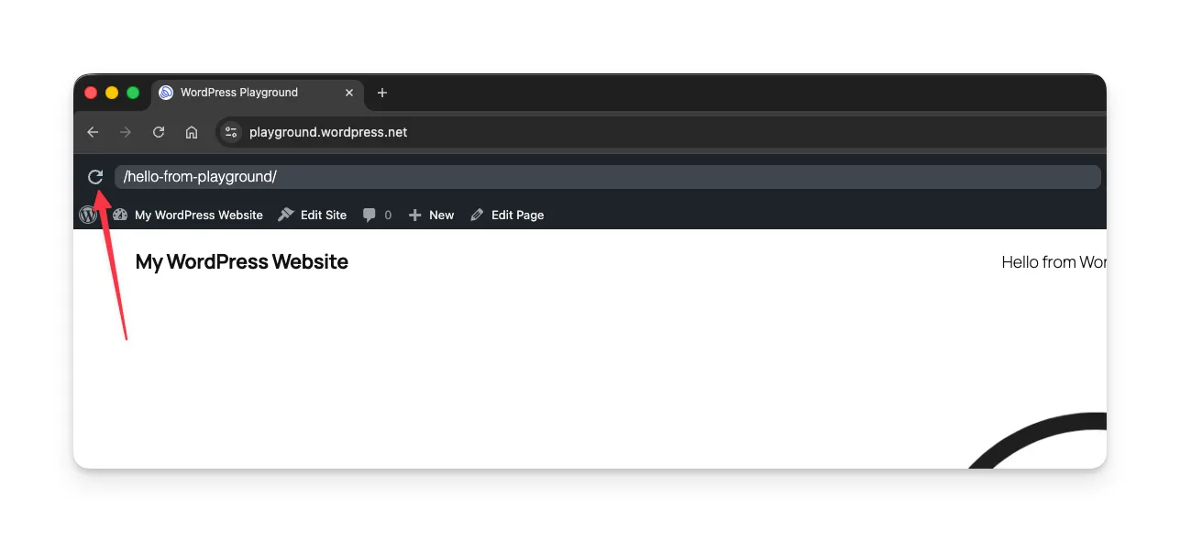This screenshot has height=542, width=1180.
Task: Open the Playground site settings slider icon
Action: point(230,132)
